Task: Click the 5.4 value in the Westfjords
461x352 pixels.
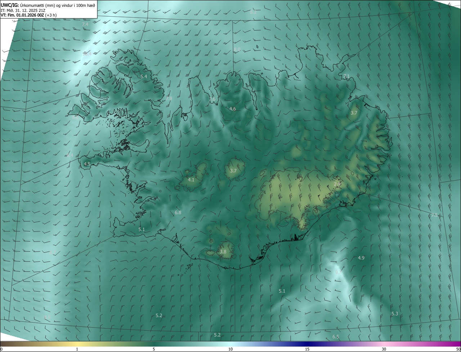Action: (144, 76)
